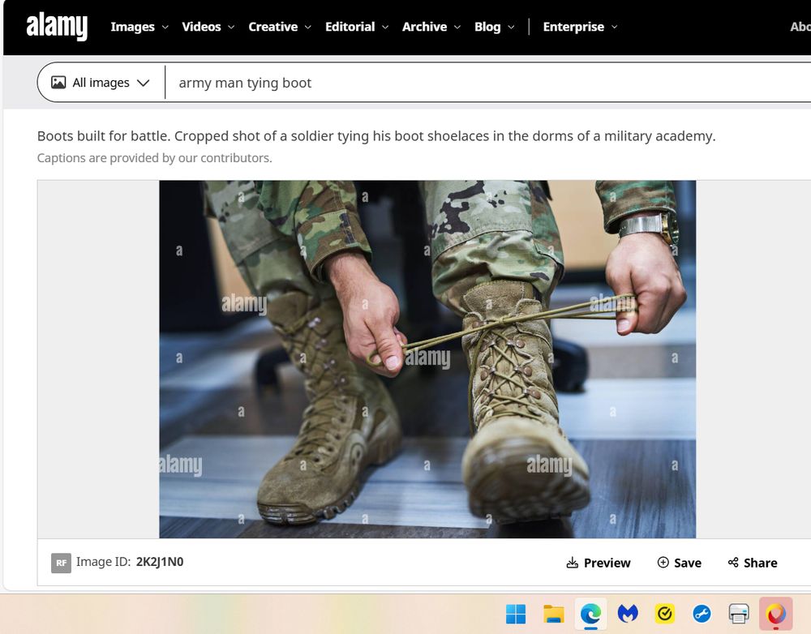The height and width of the screenshot is (634, 811).
Task: Click the Boots built for battle caption
Action: (x=376, y=136)
